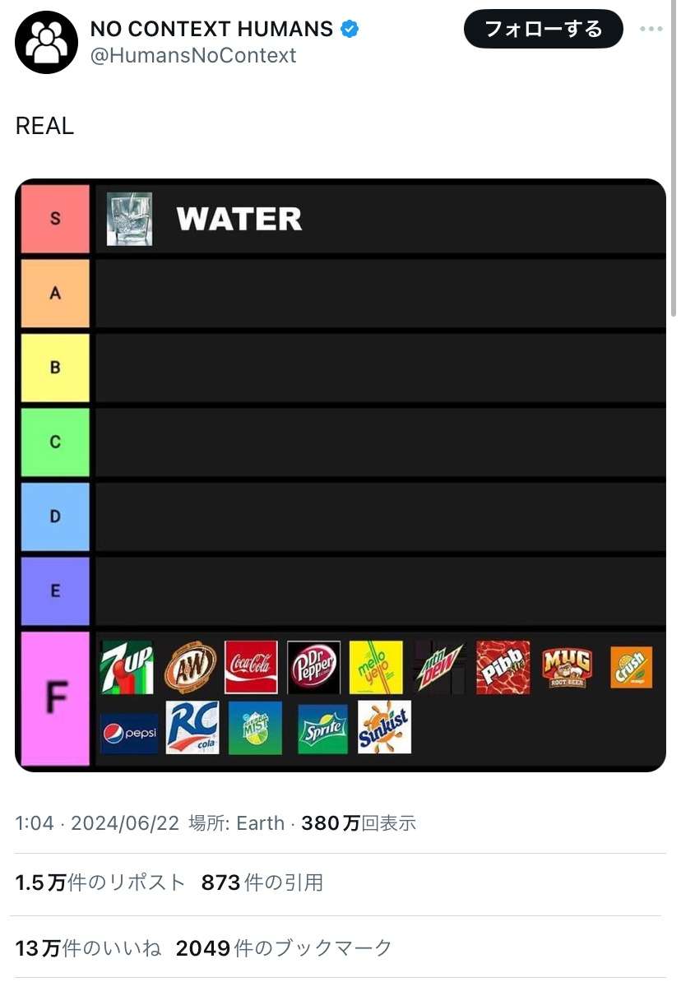Open the @HumansNoContext handle link
The image size is (681, 982).
click(193, 55)
